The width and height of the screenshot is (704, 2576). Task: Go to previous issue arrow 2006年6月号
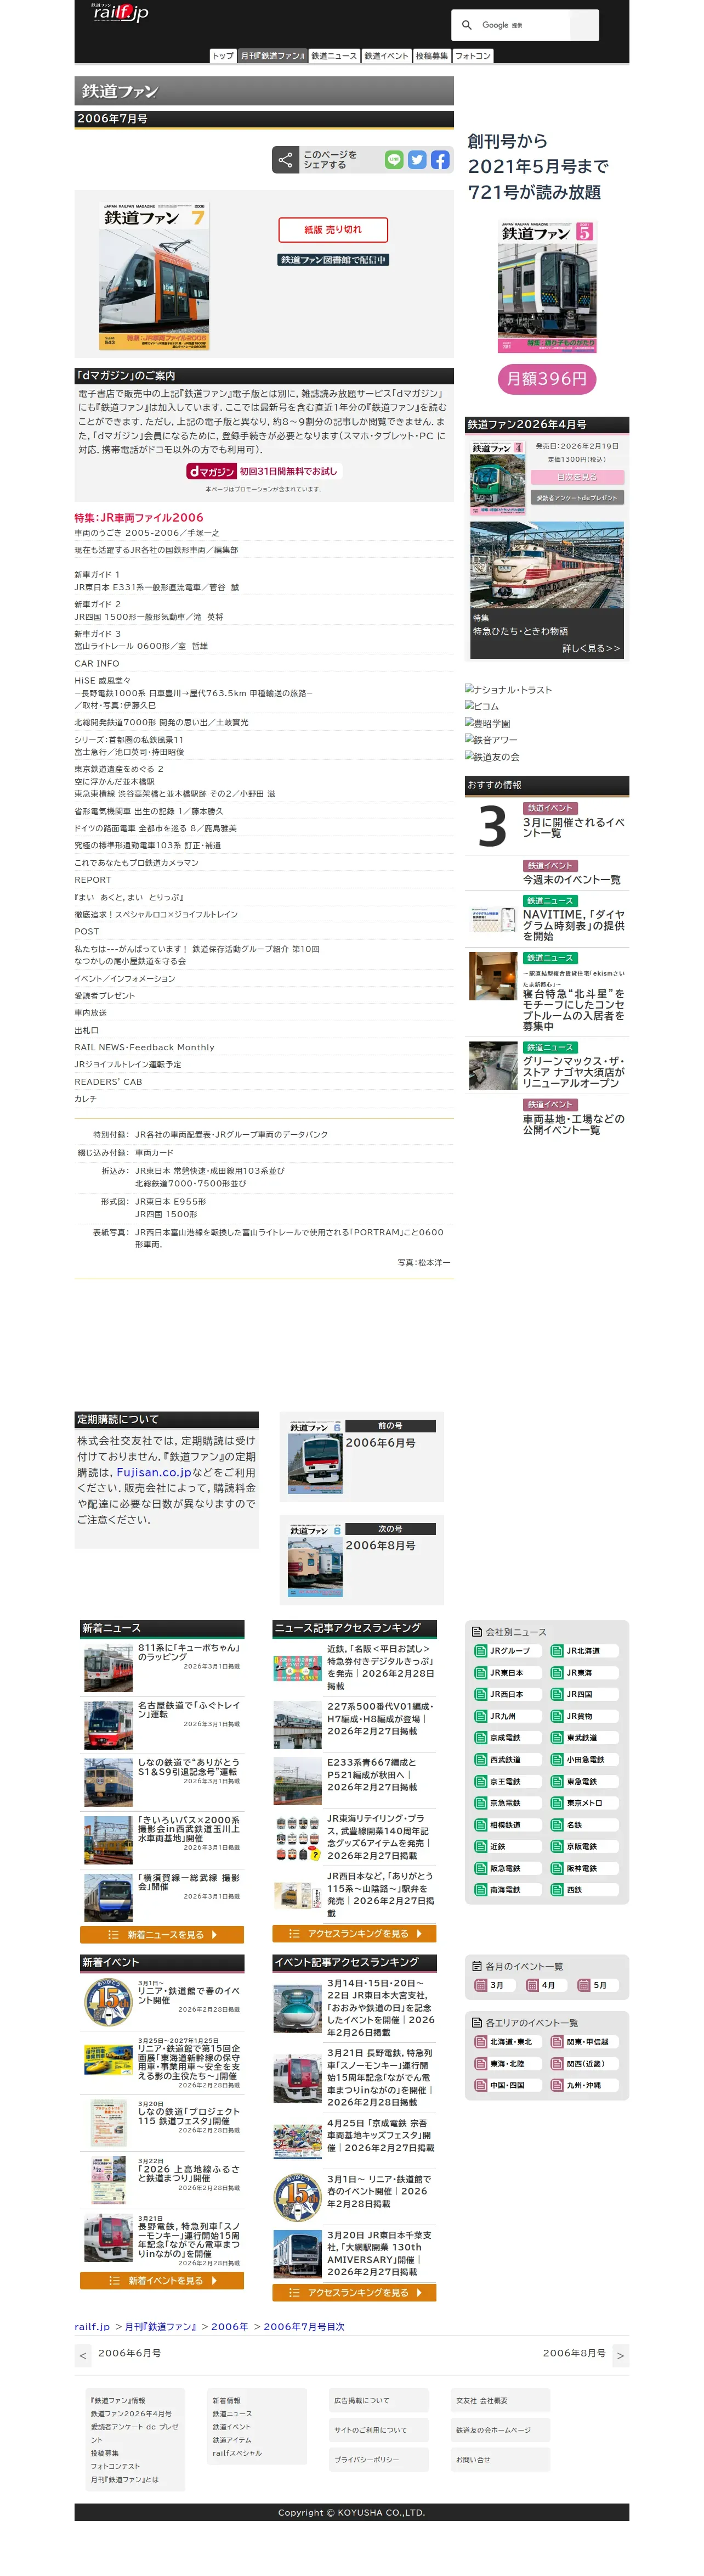coord(83,2356)
